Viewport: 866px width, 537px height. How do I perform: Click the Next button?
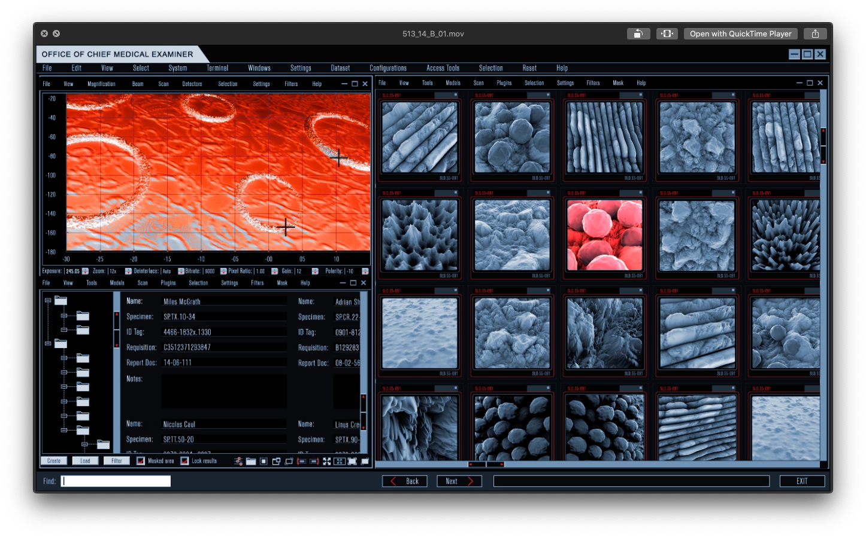[x=459, y=481]
